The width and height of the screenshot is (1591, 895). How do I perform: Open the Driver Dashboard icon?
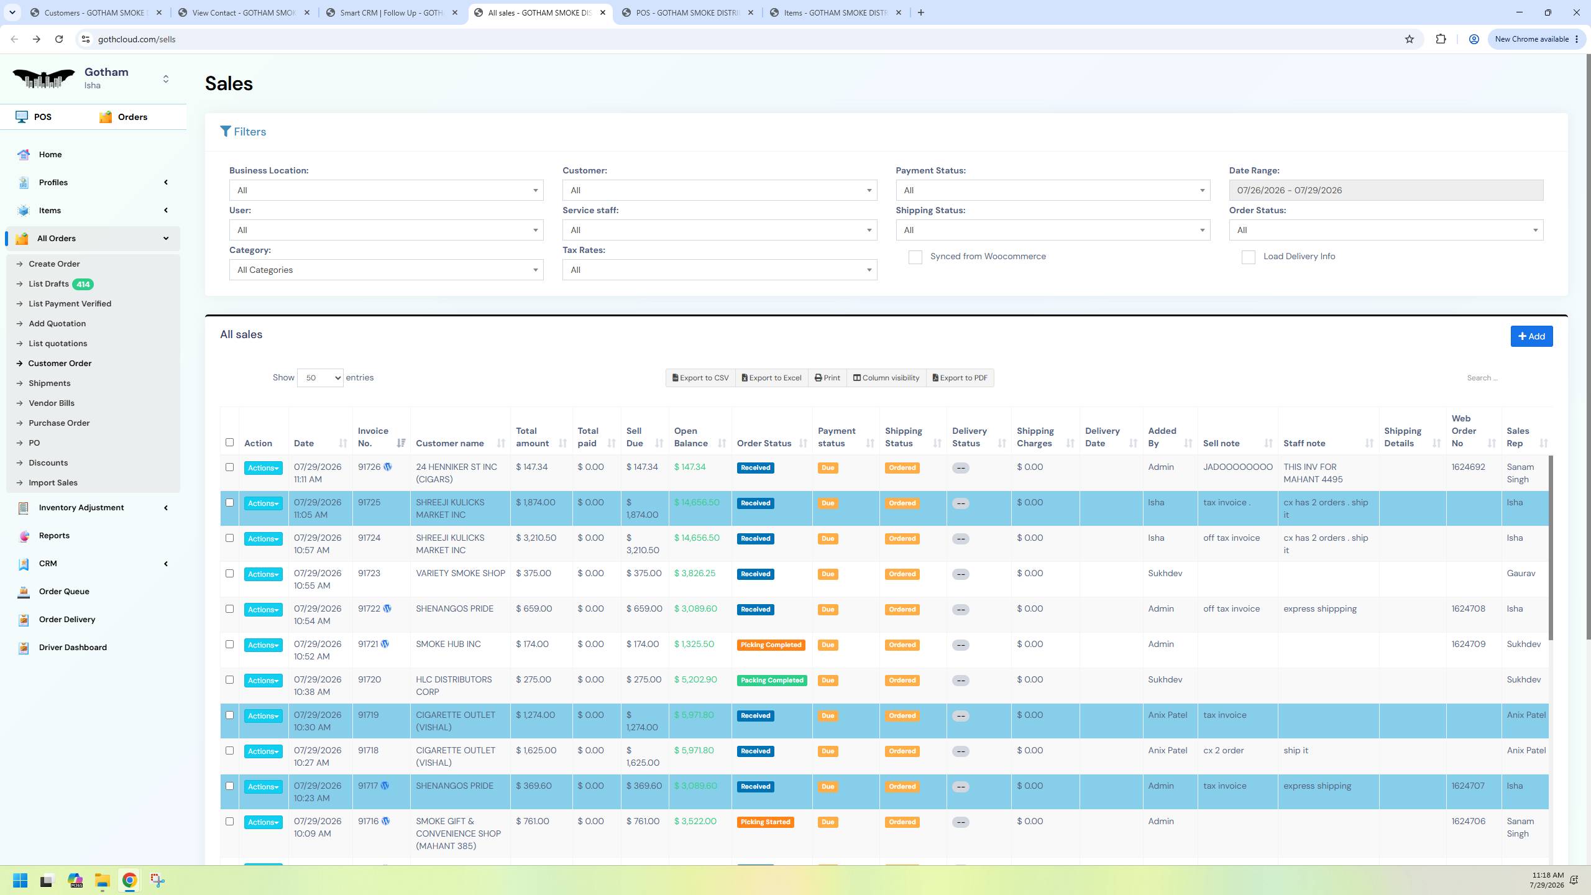pyautogui.click(x=24, y=648)
